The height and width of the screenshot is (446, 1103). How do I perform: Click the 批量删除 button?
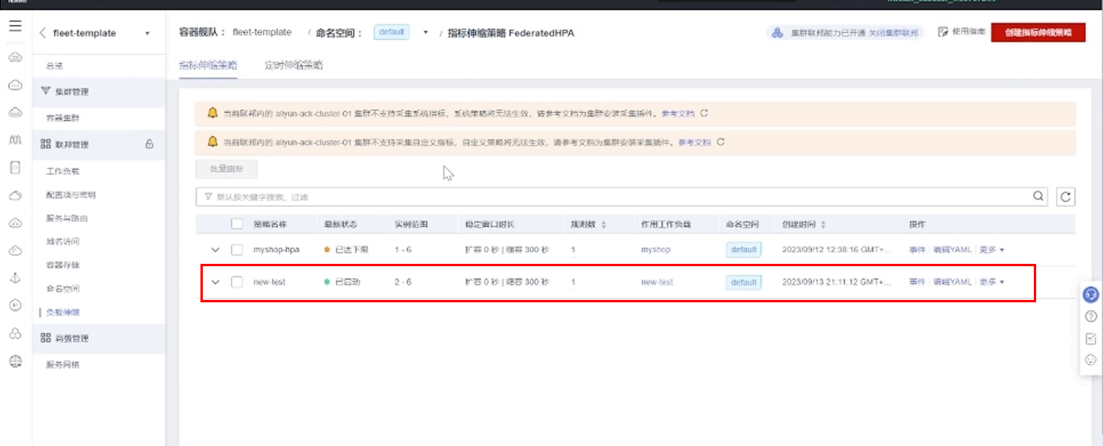226,168
